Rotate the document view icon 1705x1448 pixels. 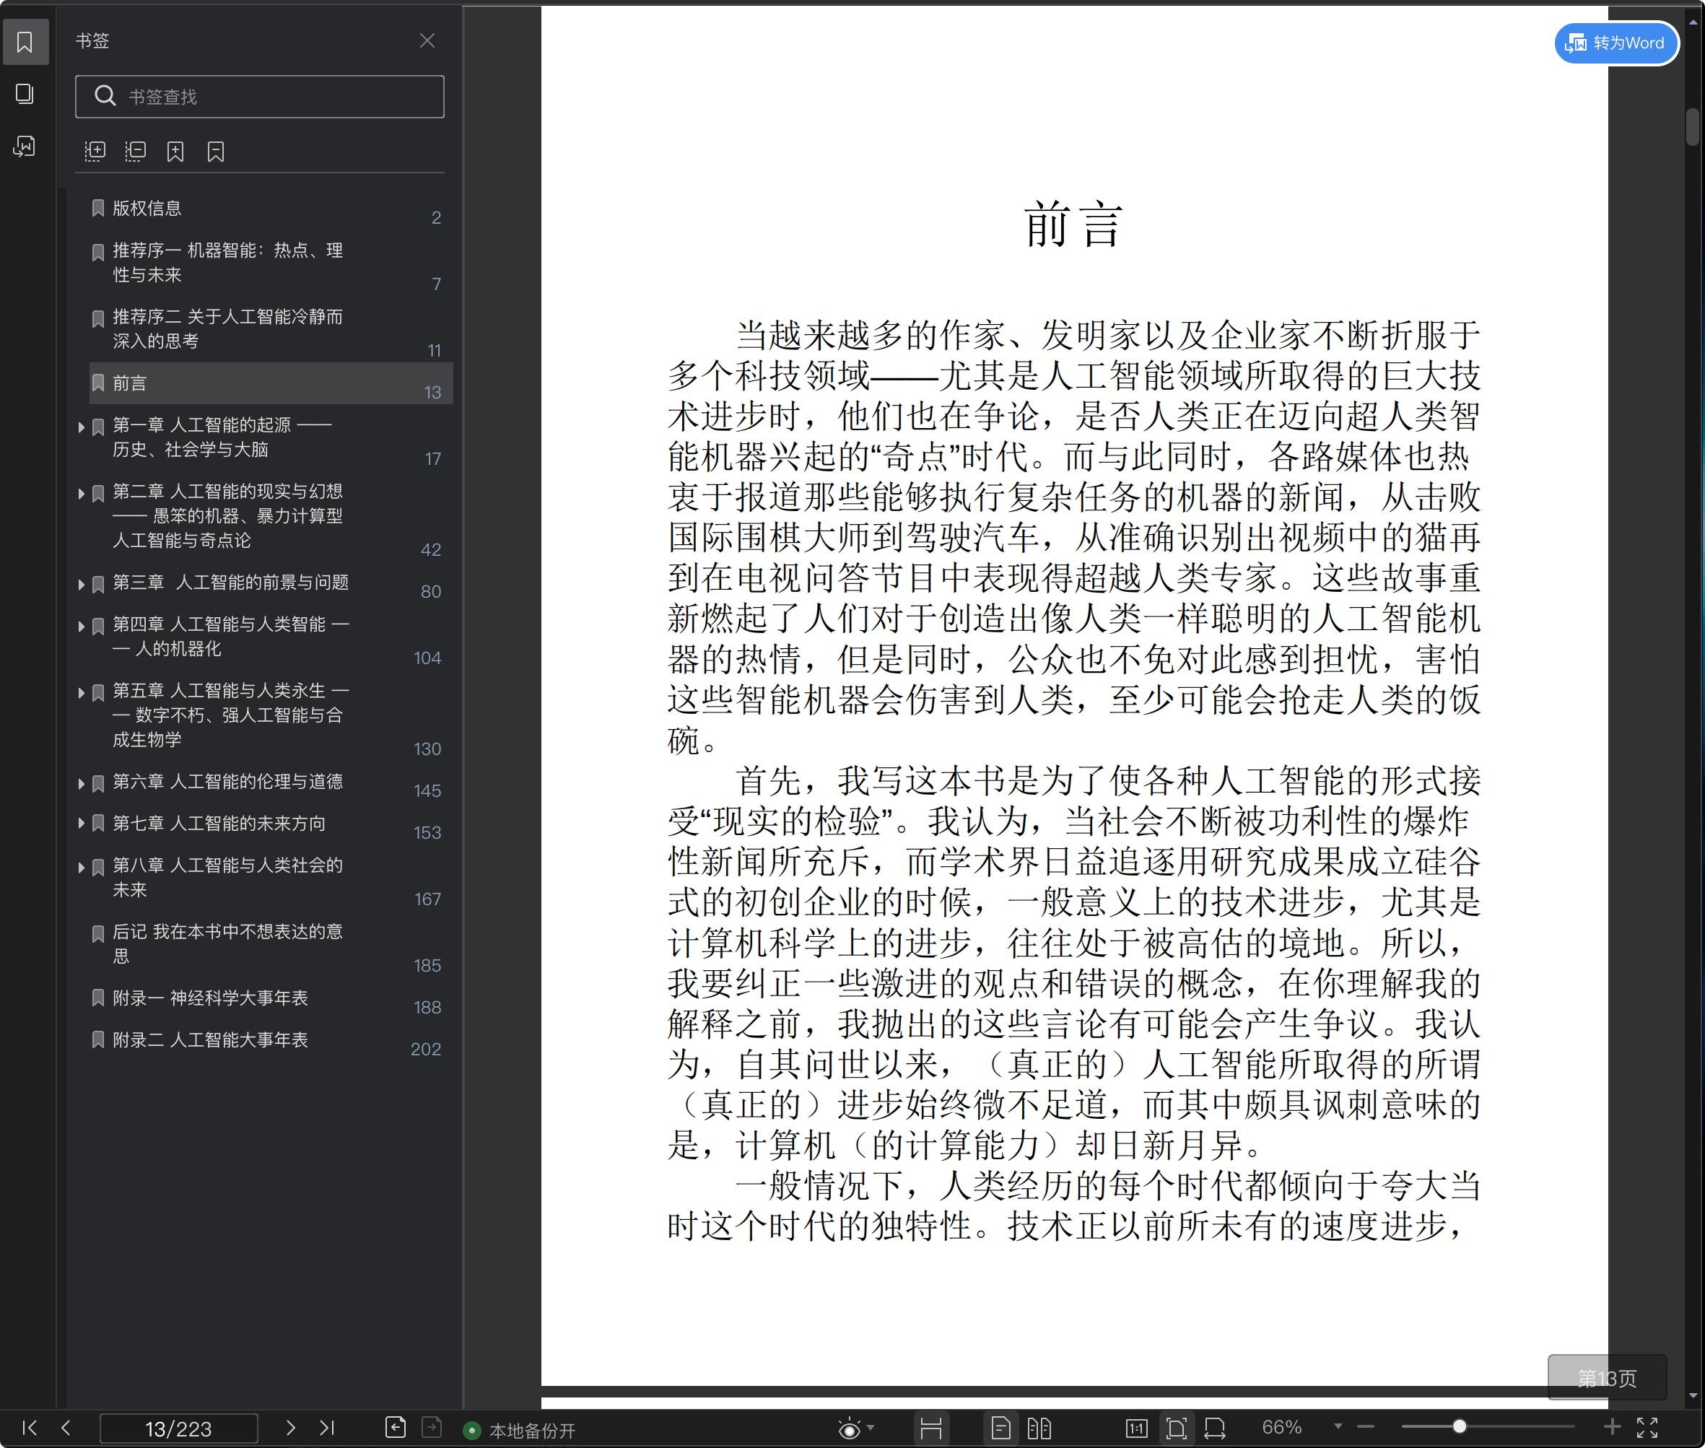[1215, 1429]
